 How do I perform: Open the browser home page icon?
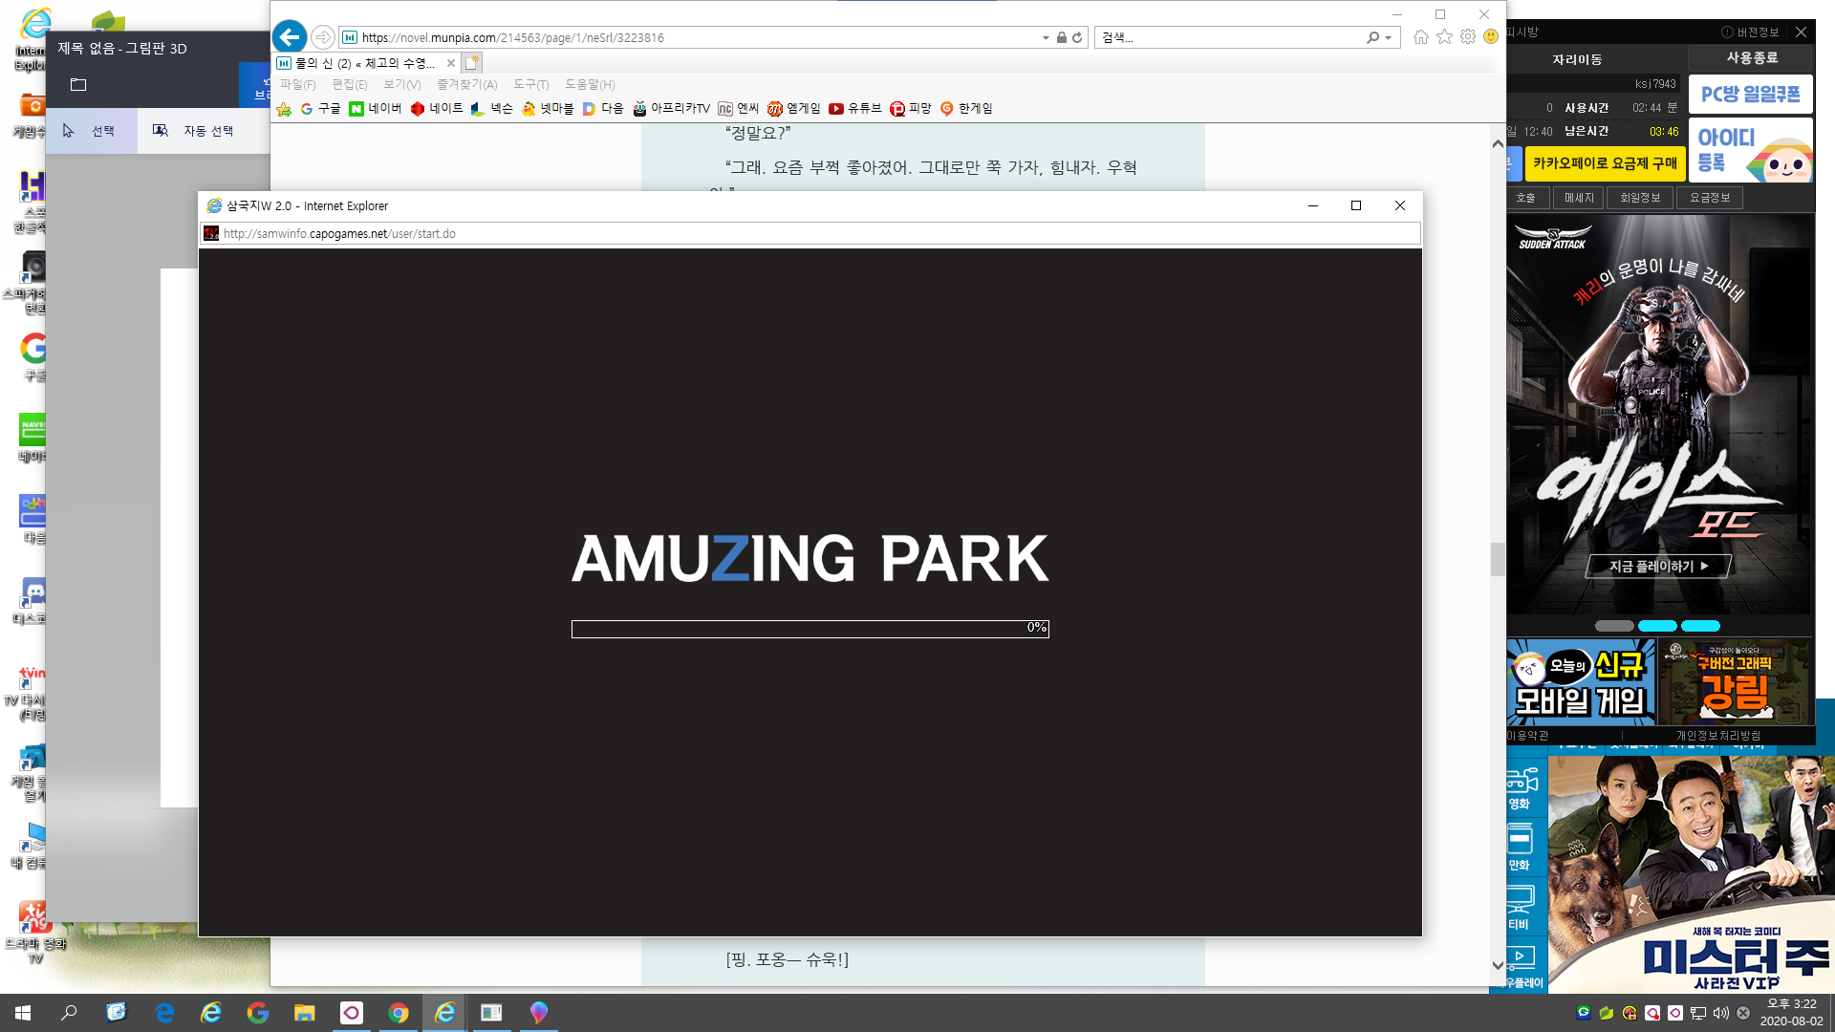point(1421,36)
